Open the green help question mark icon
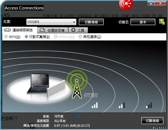This screenshot has width=168, height=130. [162, 22]
